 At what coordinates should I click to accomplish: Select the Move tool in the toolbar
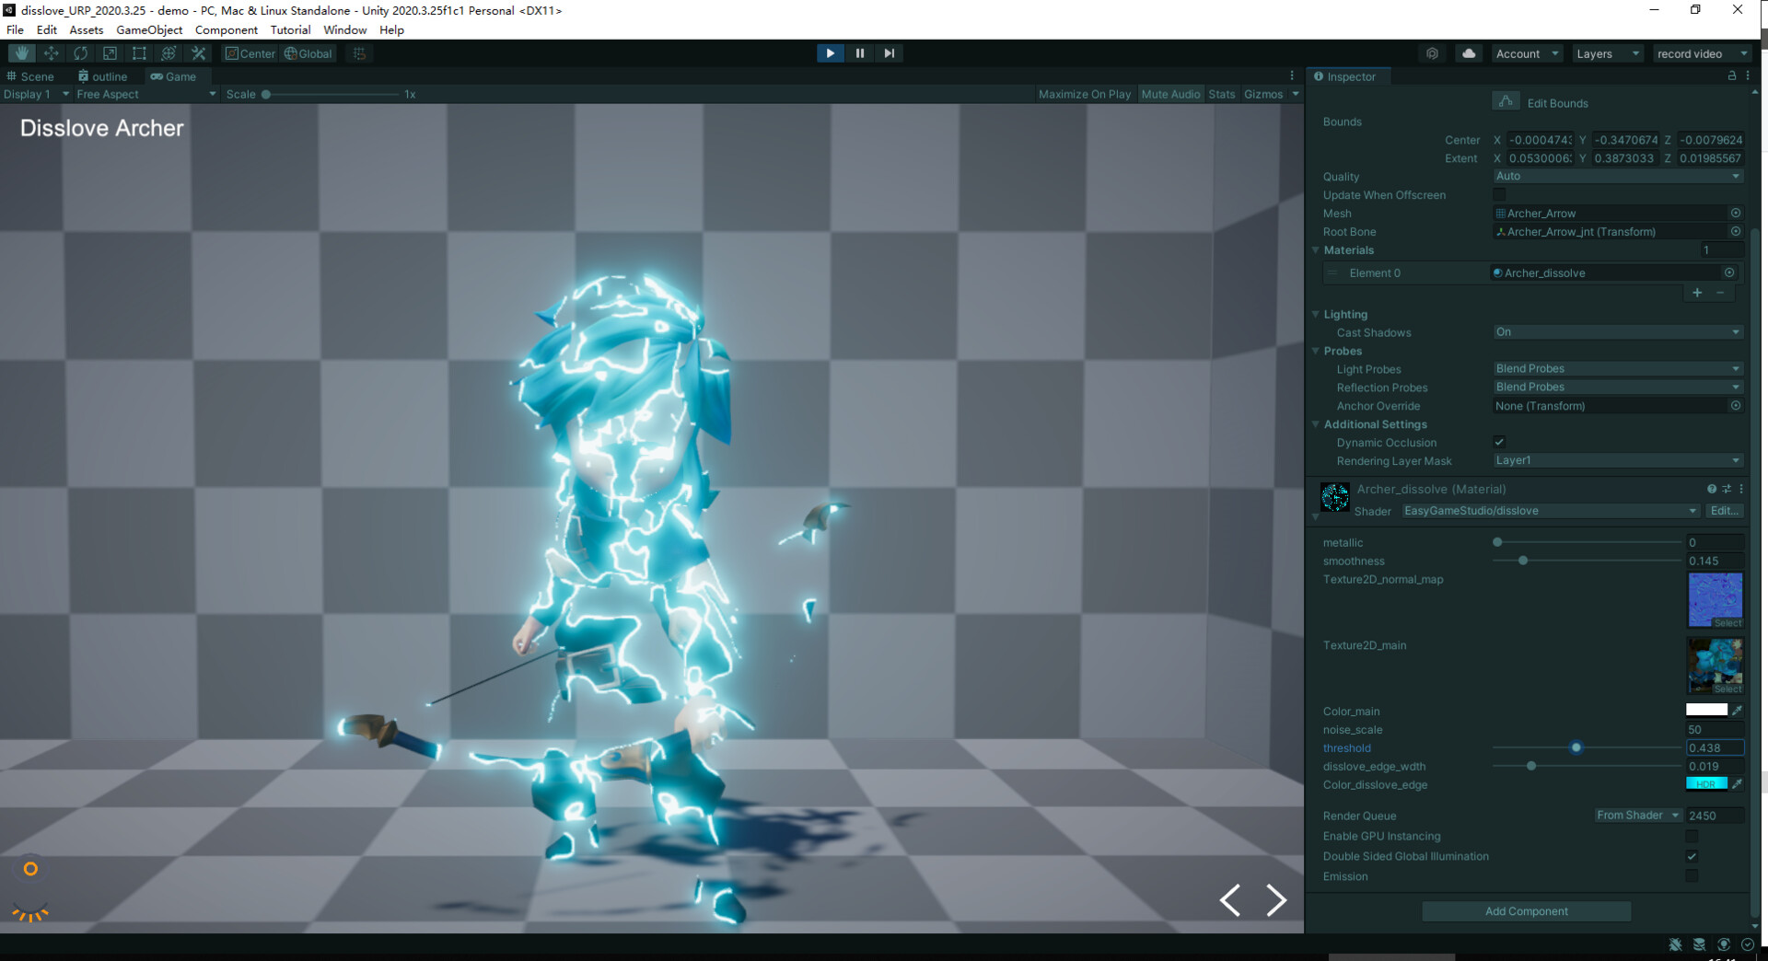tap(52, 52)
